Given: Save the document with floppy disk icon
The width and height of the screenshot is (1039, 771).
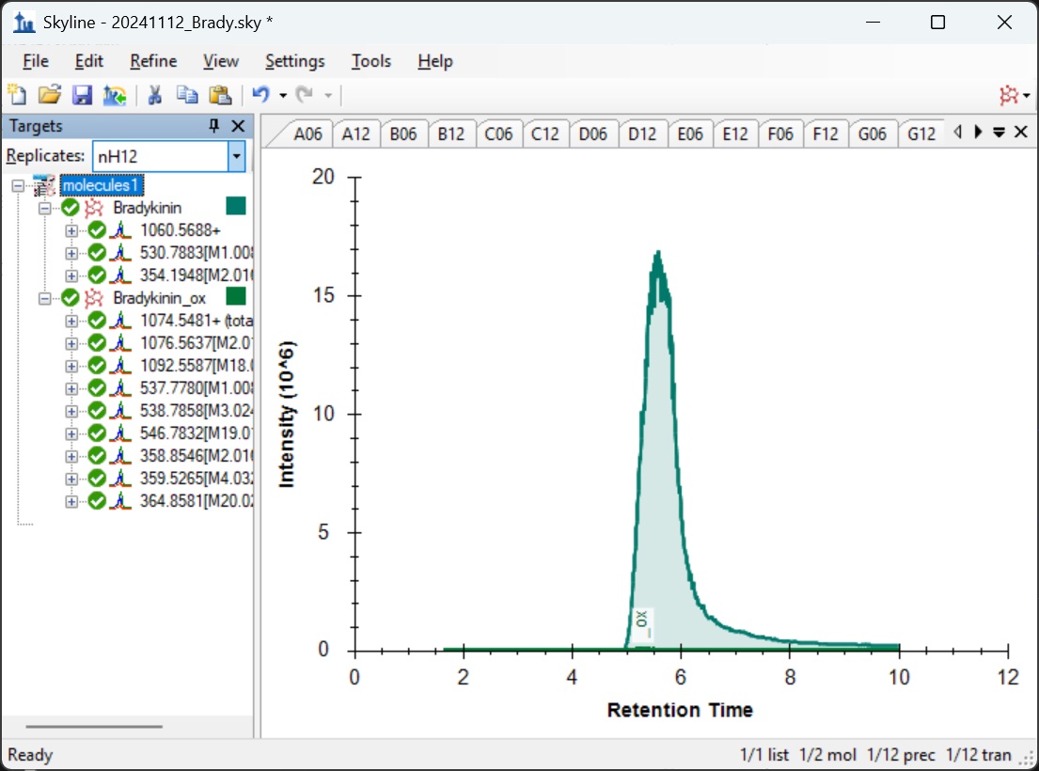Looking at the screenshot, I should pos(82,95).
